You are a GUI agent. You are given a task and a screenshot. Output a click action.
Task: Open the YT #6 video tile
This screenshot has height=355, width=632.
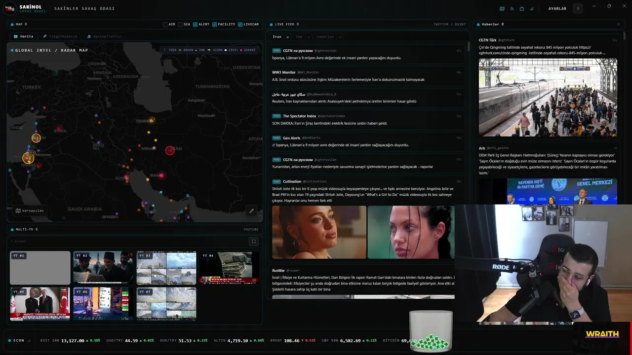point(103,304)
